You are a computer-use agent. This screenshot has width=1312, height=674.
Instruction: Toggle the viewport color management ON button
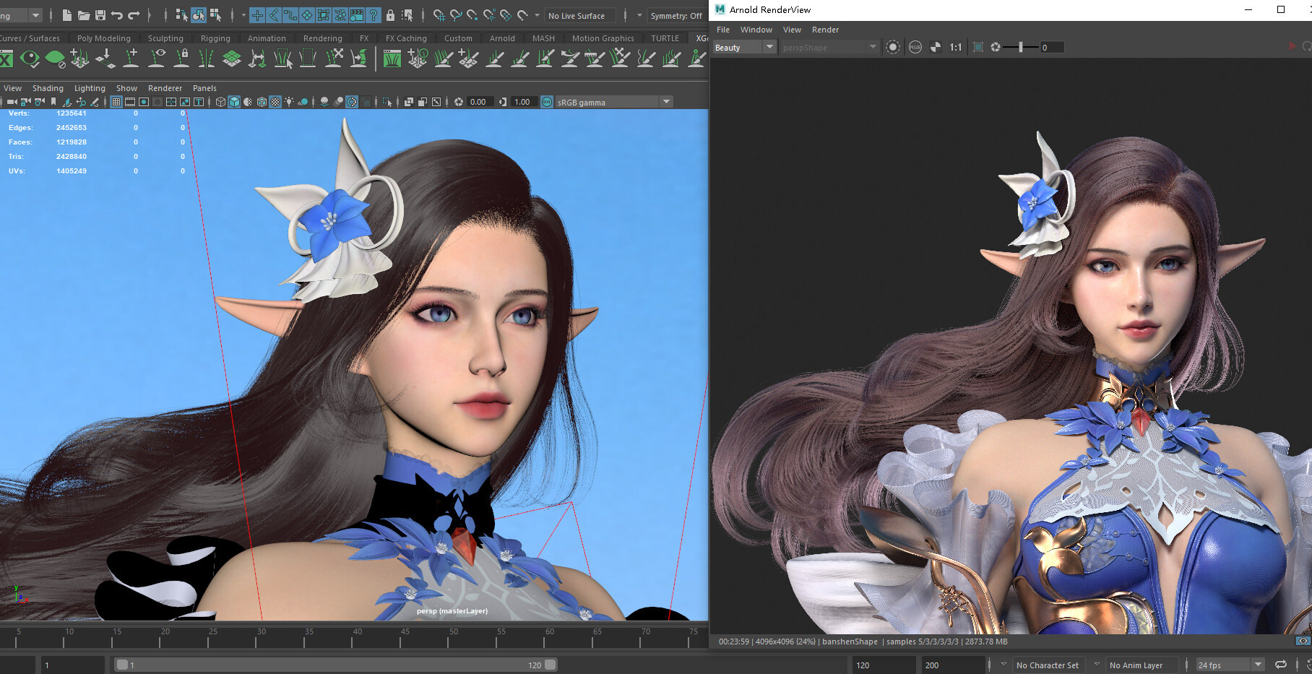[547, 102]
